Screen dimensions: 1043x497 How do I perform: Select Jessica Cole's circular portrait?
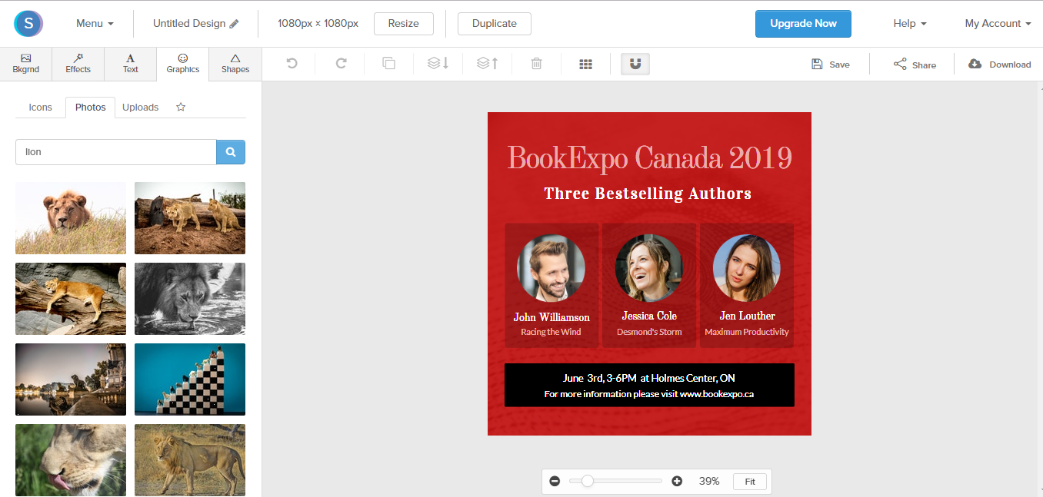click(649, 268)
